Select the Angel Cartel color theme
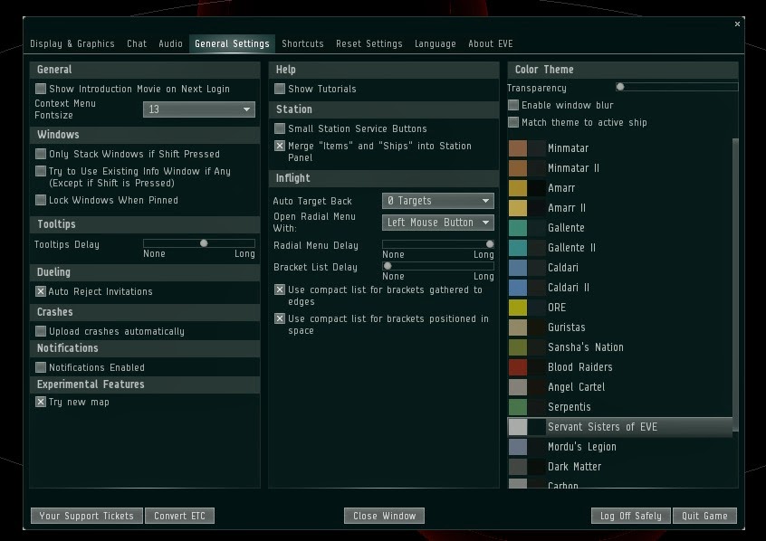Screen dimensions: 766x541 620,387
